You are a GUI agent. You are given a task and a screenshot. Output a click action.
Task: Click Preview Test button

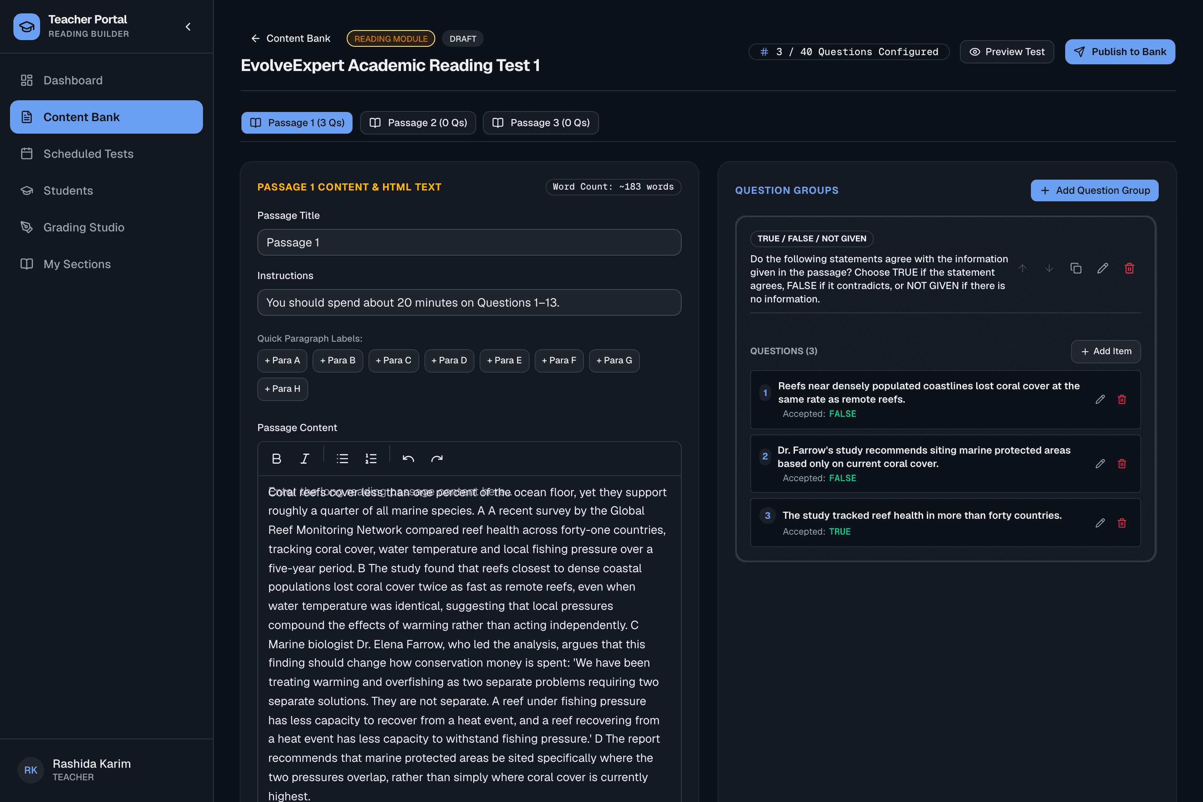pos(1007,52)
